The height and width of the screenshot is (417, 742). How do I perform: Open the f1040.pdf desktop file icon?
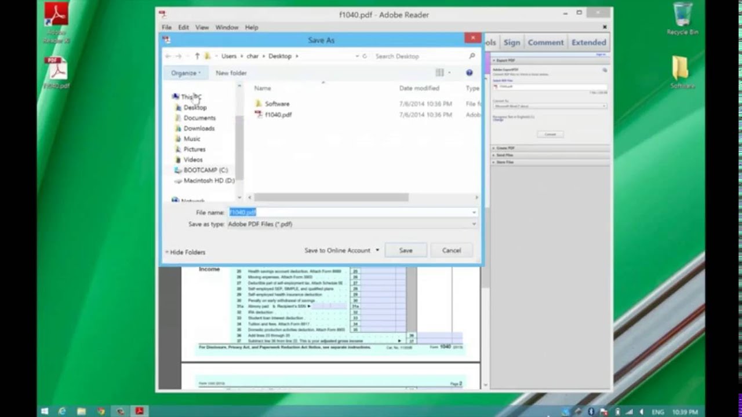57,73
